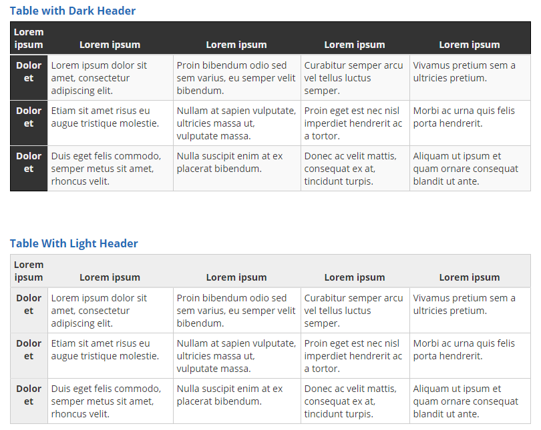
Task: Click "Proin bibendum odio sed" cell in dark-header table
Action: tap(236, 78)
